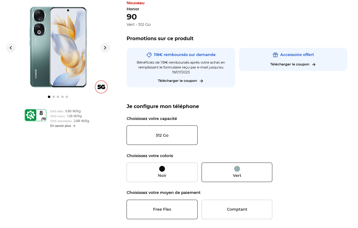Click the 5G badge icon
Image resolution: width=358 pixels, height=228 pixels.
(101, 87)
